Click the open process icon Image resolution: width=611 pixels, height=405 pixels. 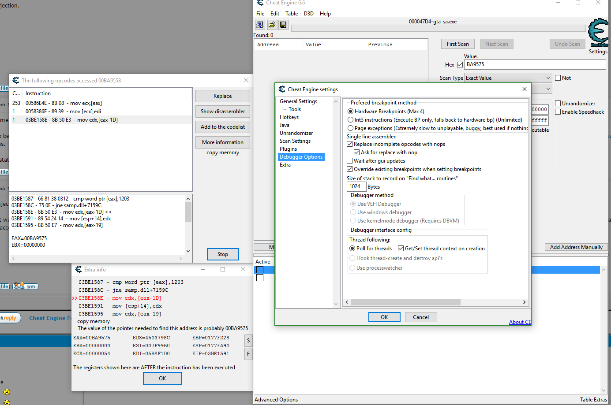click(260, 25)
